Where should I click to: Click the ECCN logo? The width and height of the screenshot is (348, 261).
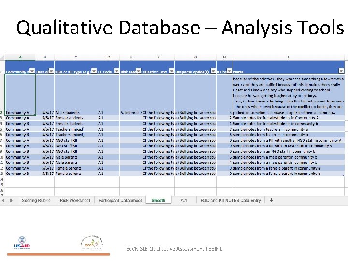[x=92, y=242]
